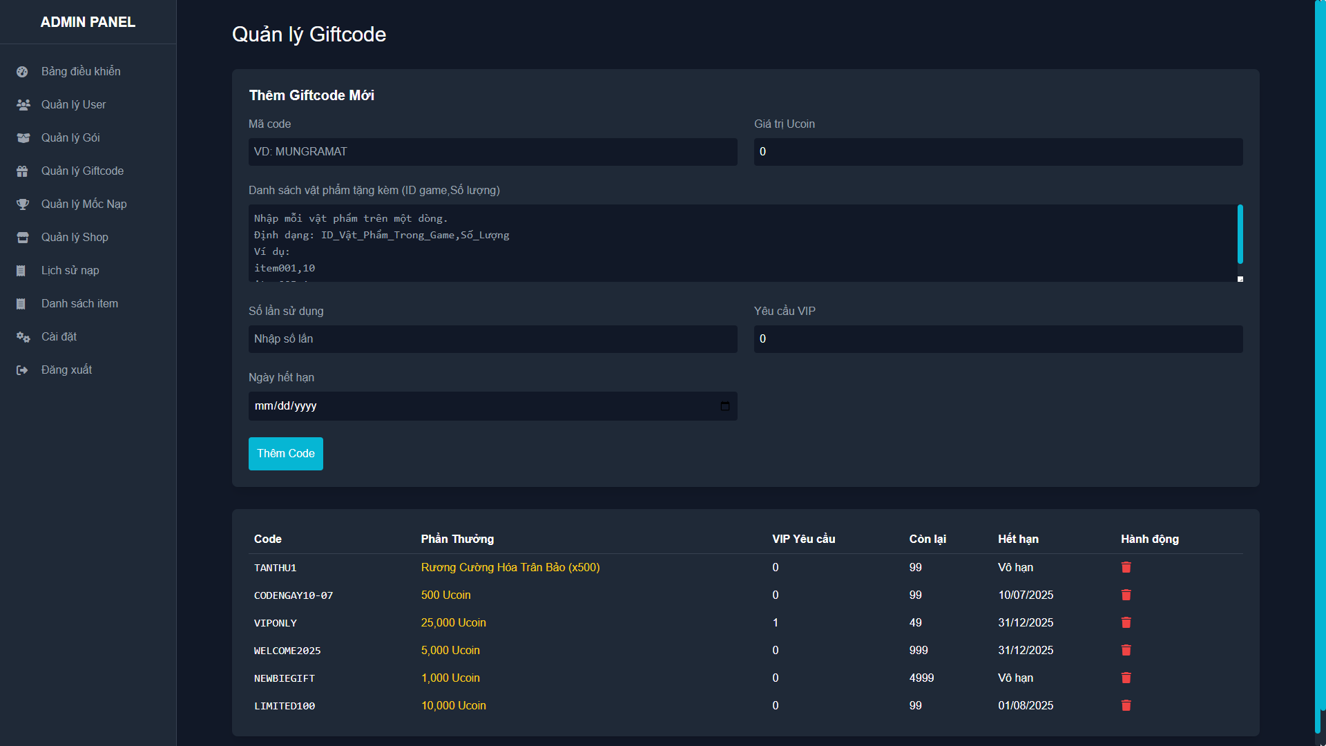Open Cài đặt settings page
Viewport: 1326px width, 746px height.
click(x=59, y=337)
